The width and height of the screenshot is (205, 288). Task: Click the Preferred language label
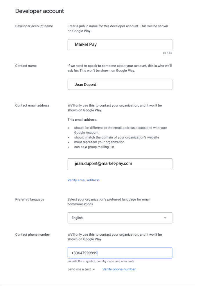coord(30,200)
